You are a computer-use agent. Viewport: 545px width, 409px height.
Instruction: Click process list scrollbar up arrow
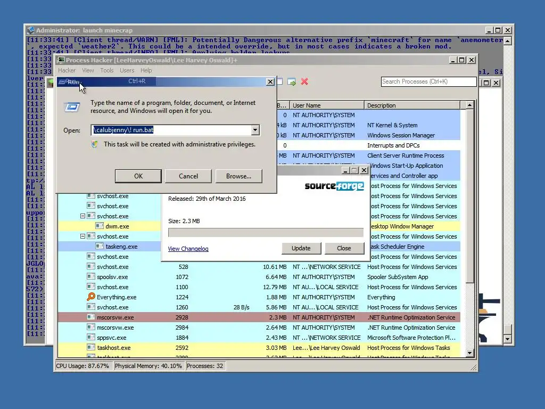[469, 105]
